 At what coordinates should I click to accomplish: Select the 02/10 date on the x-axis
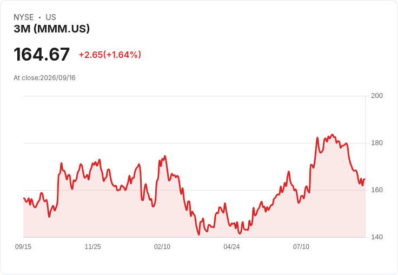[162, 246]
